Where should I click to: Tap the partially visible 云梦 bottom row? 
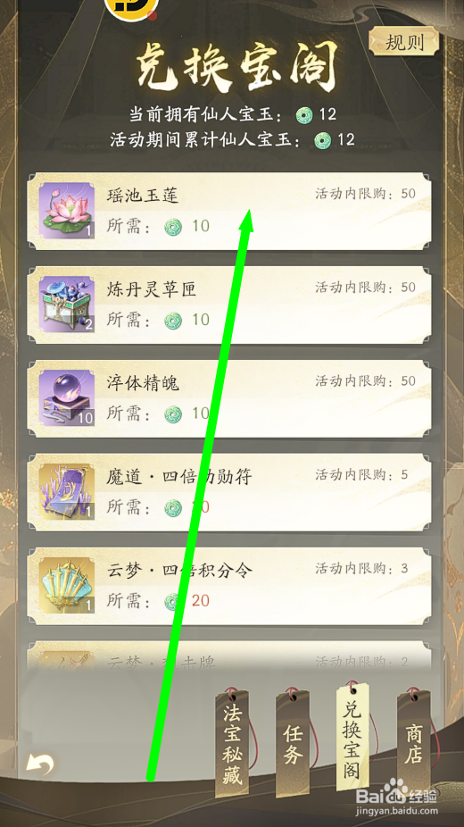[229, 657]
